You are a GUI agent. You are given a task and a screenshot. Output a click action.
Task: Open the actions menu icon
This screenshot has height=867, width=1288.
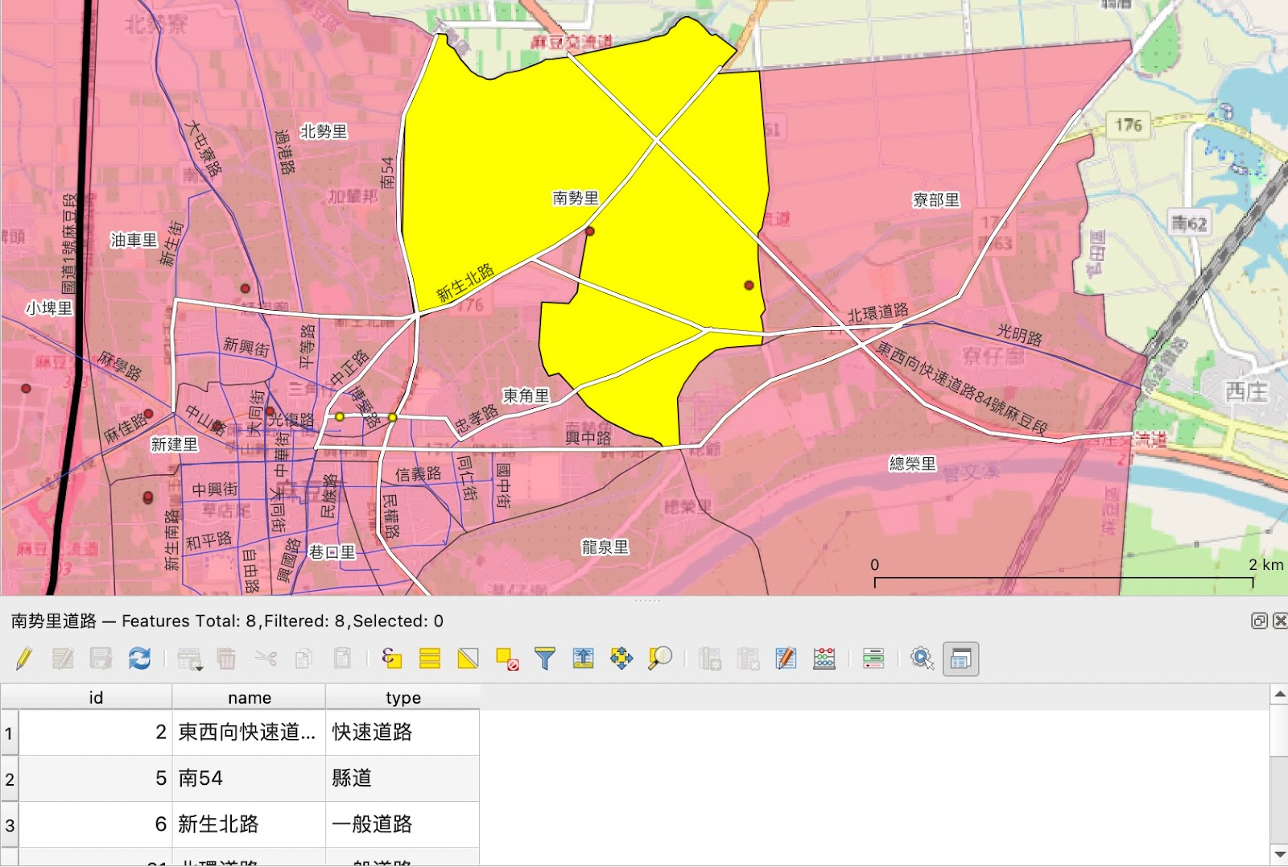(x=923, y=659)
